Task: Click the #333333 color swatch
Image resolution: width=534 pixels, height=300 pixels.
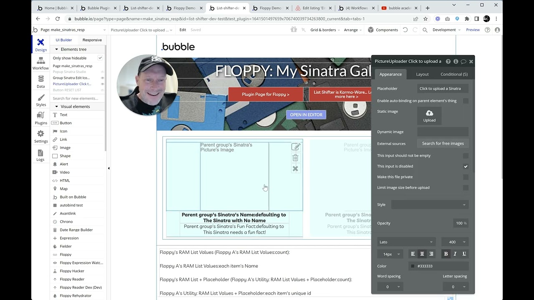Action: (x=413, y=266)
